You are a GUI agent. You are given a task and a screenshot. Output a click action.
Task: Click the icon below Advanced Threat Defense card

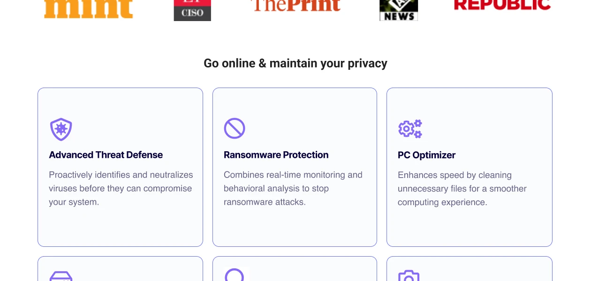[61, 276]
